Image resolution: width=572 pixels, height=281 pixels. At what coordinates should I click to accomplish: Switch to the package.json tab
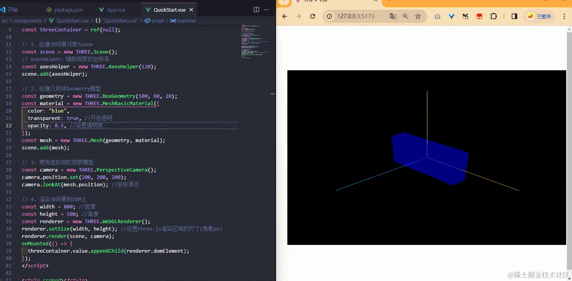tap(68, 10)
